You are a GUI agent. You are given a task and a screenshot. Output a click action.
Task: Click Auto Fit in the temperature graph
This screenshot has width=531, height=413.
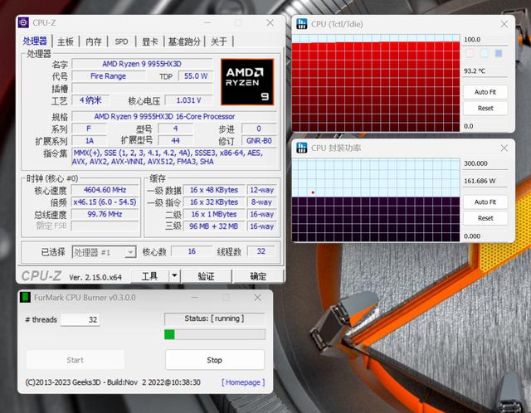pyautogui.click(x=485, y=92)
